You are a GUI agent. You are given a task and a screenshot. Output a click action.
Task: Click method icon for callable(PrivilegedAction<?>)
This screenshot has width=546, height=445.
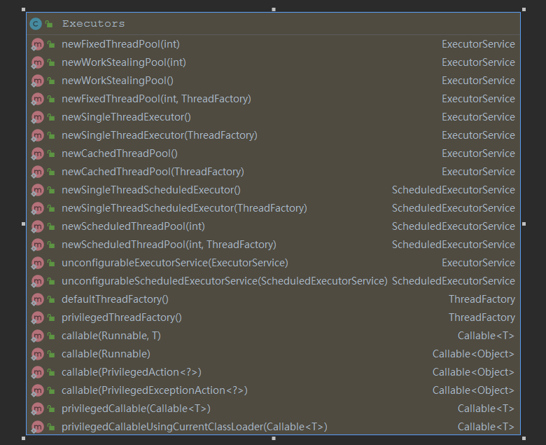(x=37, y=373)
